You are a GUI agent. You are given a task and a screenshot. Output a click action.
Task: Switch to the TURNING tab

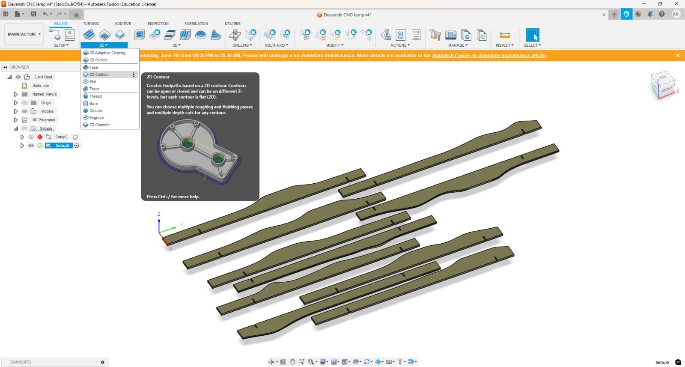tap(91, 24)
